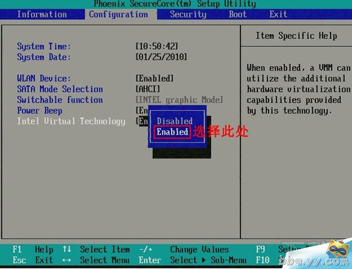
Task: Click the F1 Help hint
Action: pyautogui.click(x=33, y=249)
